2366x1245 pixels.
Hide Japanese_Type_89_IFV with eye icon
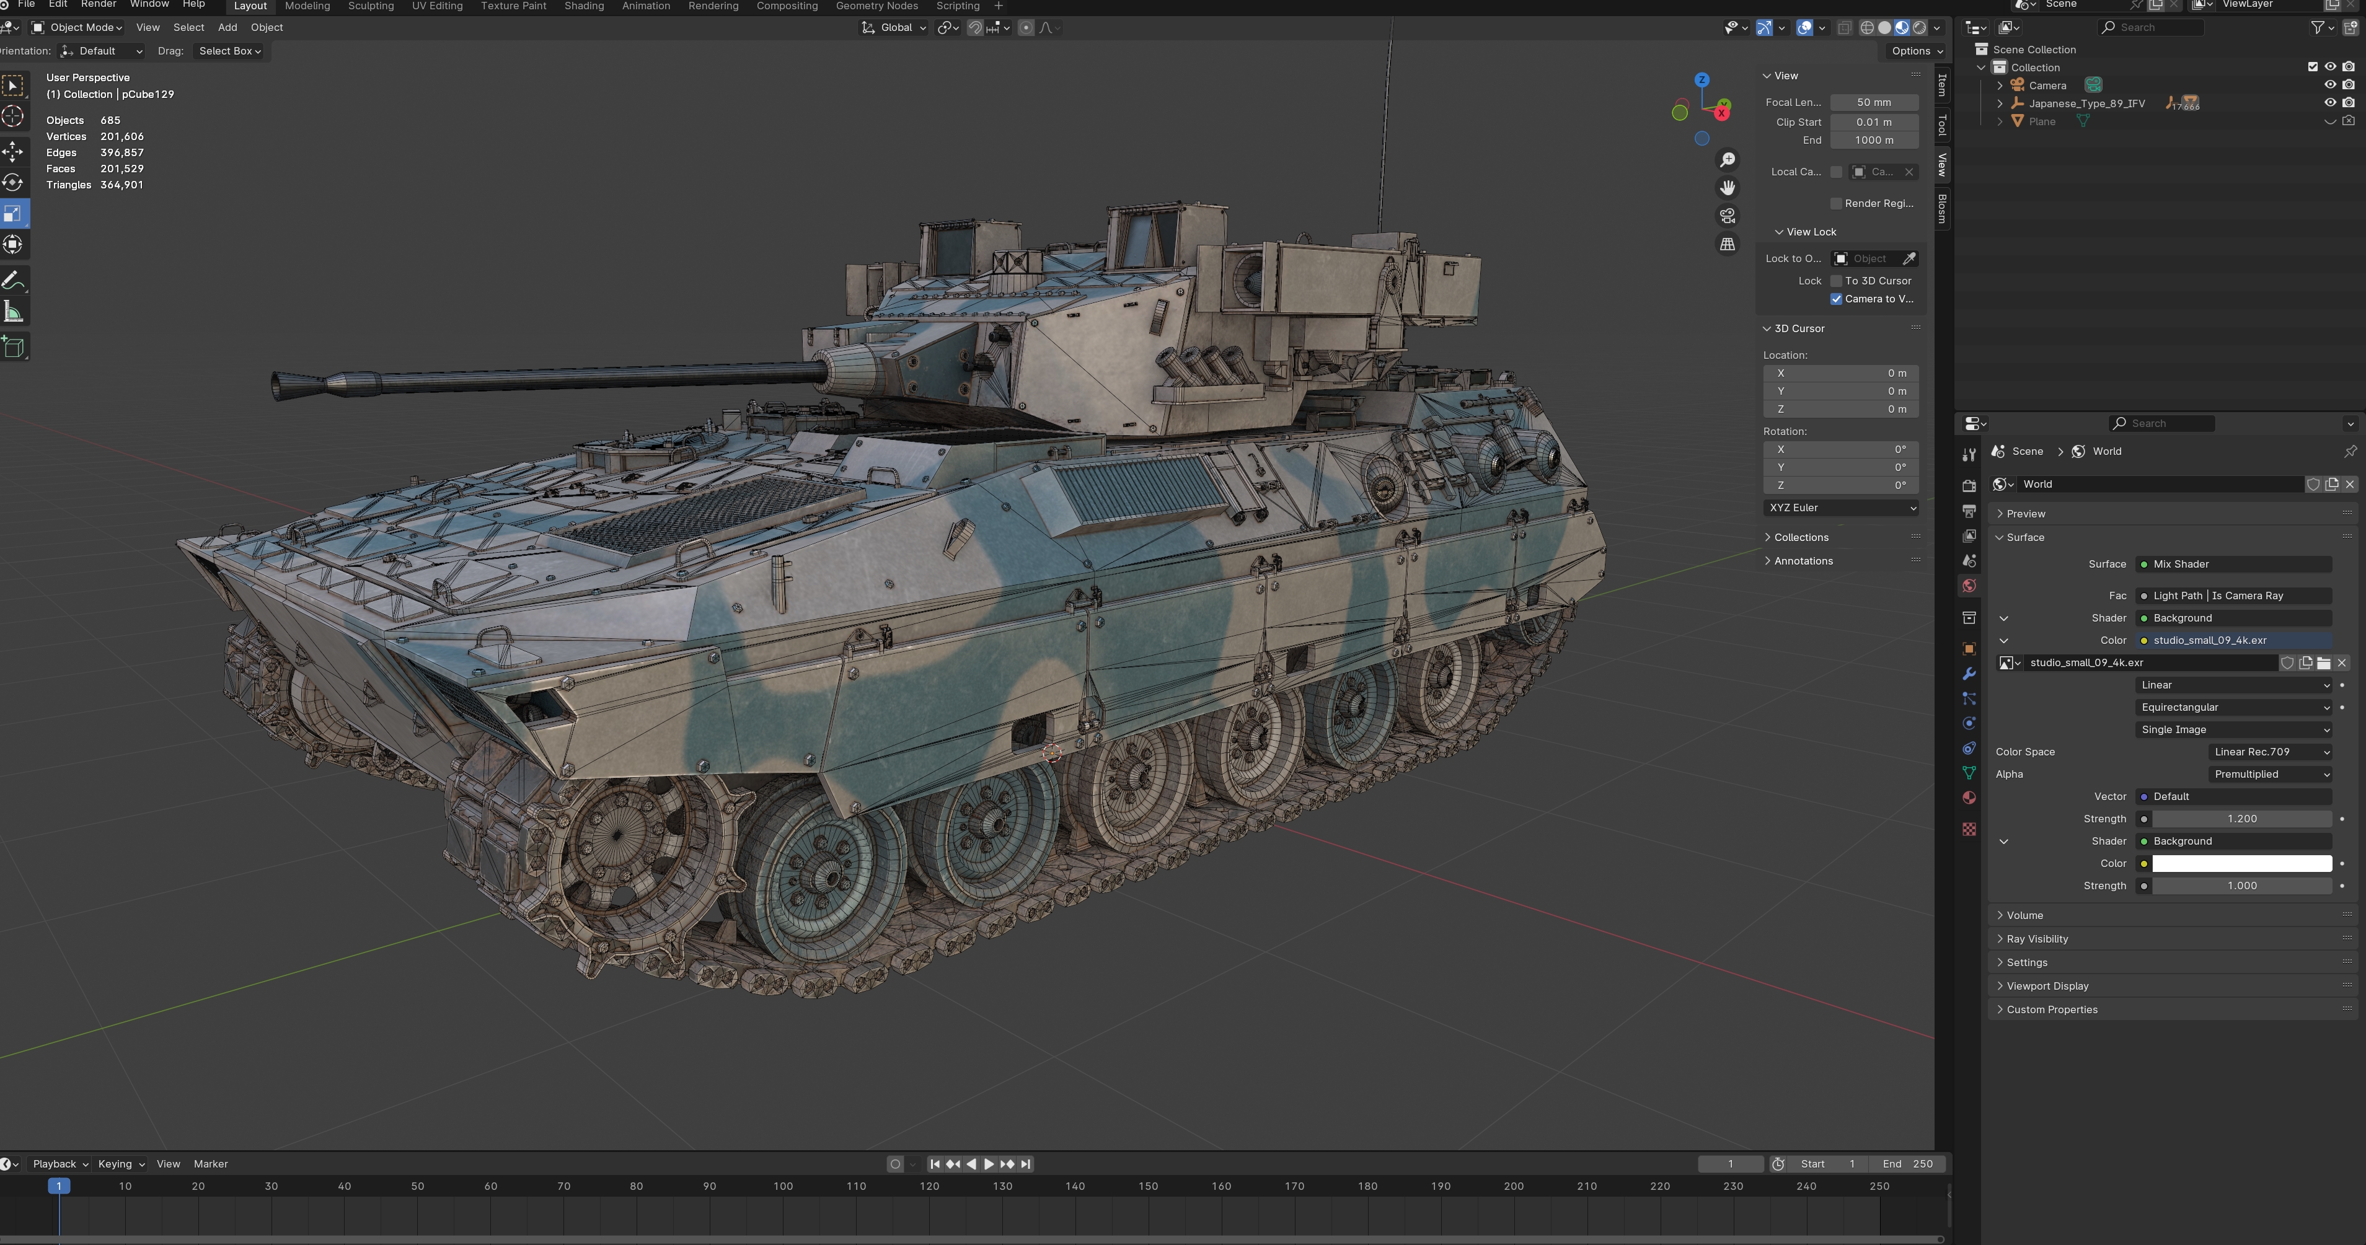[x=2329, y=103]
